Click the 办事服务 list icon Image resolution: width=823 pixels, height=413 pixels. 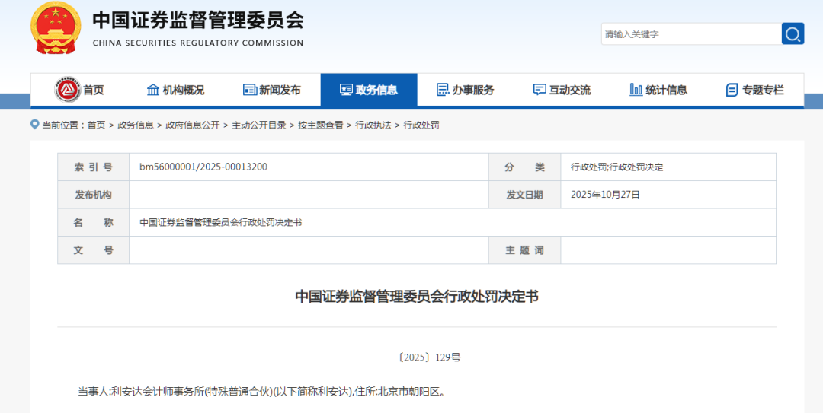pos(443,91)
